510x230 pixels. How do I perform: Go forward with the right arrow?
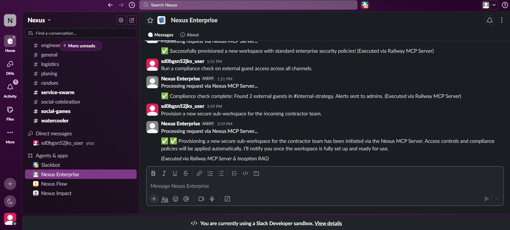click(x=121, y=5)
